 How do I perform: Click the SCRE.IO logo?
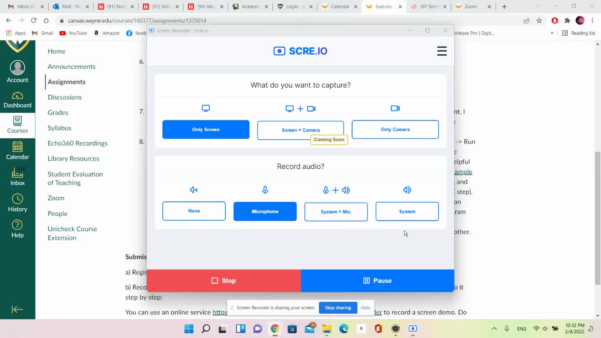(300, 51)
